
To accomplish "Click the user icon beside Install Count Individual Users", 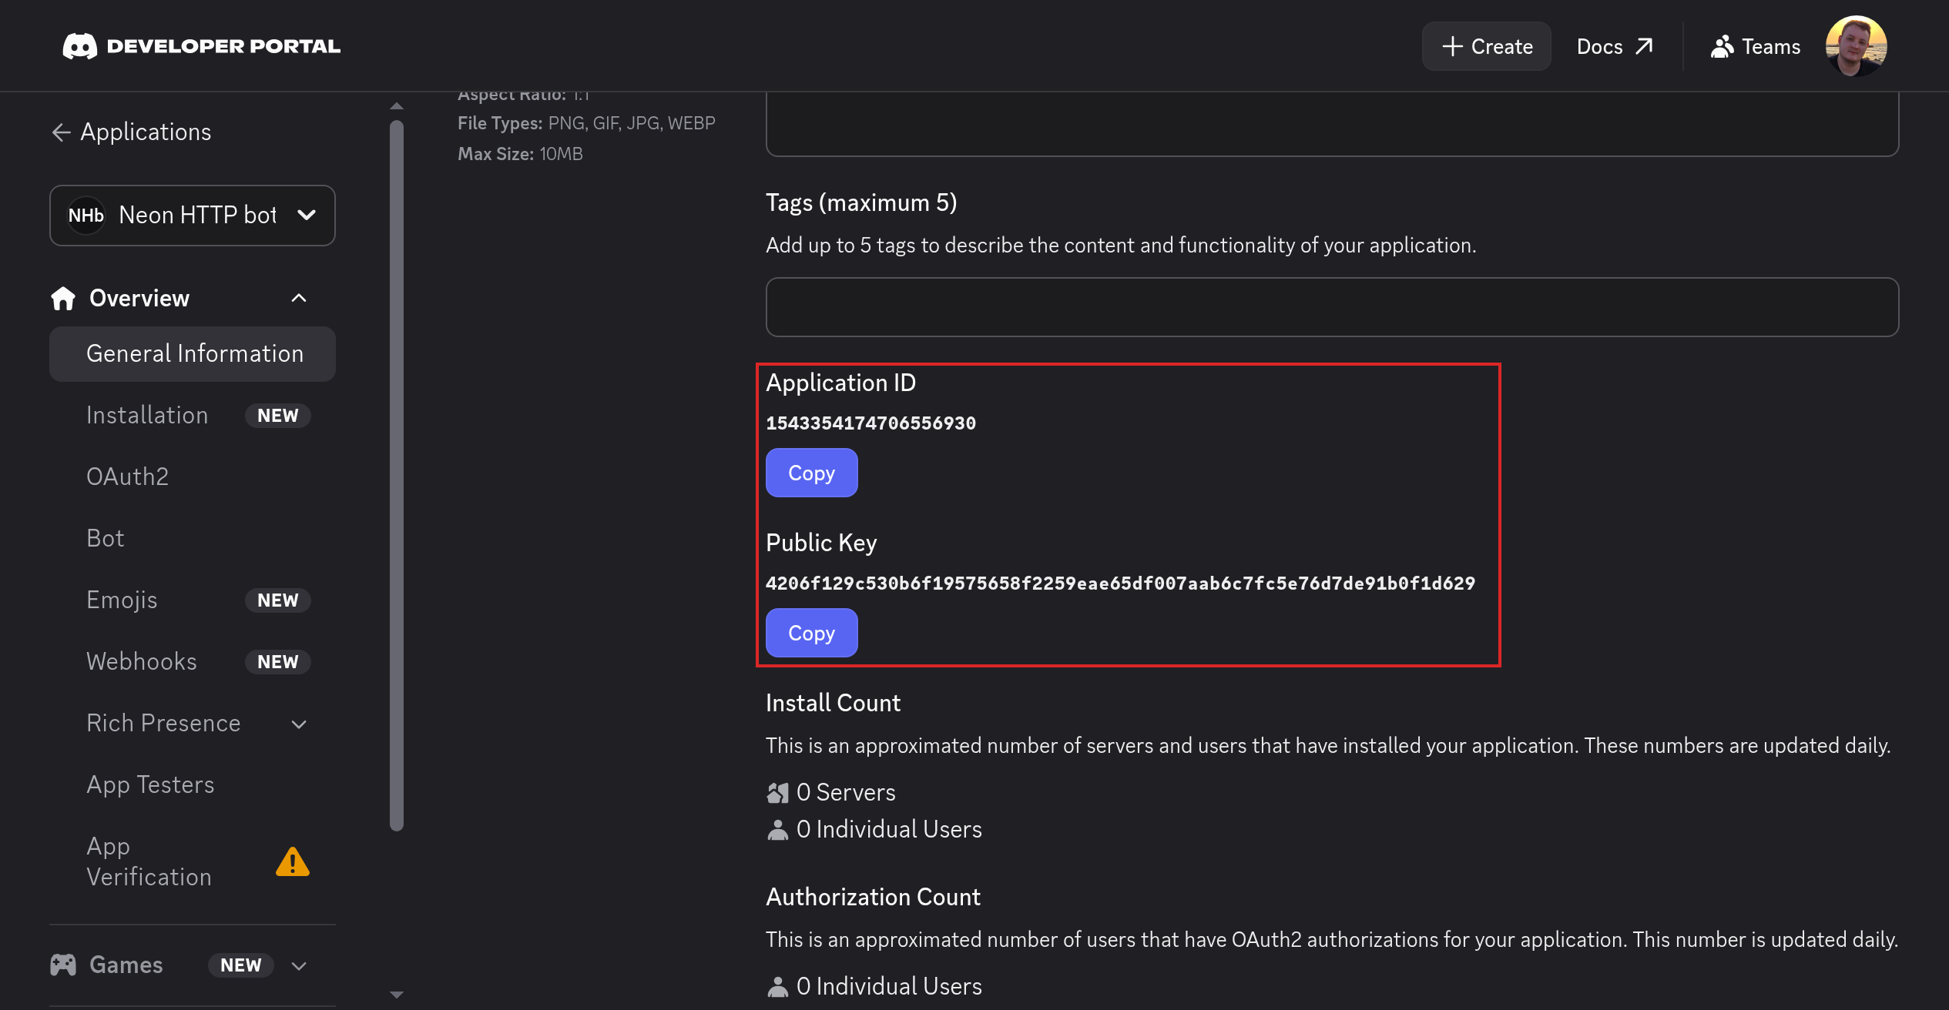I will coord(778,830).
